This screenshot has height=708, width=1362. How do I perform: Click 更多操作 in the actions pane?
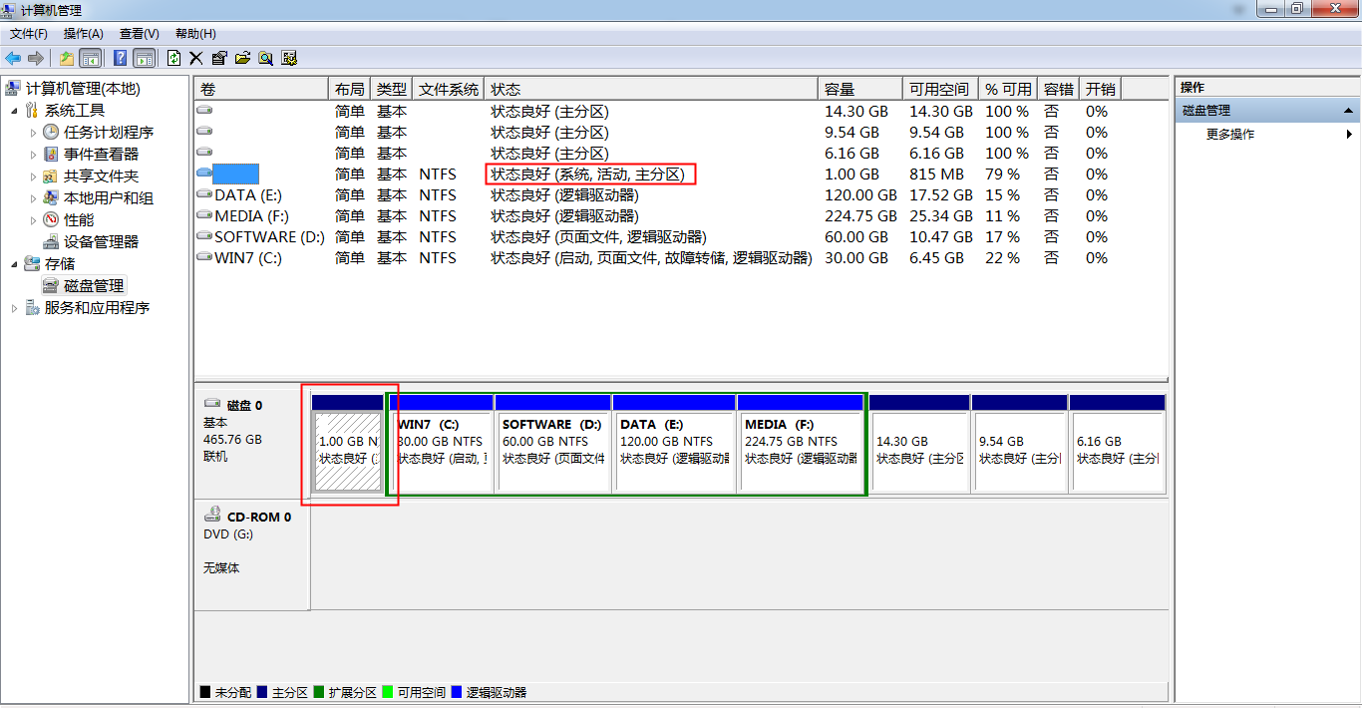pyautogui.click(x=1230, y=134)
